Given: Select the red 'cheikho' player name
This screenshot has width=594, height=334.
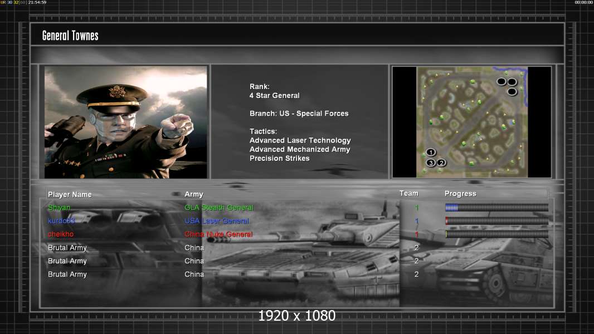Looking at the screenshot, I should (61, 234).
